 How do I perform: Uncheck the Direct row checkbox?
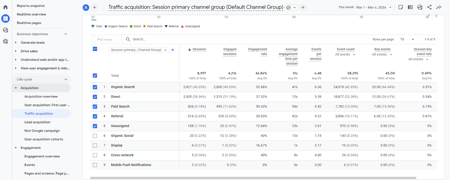click(95, 97)
